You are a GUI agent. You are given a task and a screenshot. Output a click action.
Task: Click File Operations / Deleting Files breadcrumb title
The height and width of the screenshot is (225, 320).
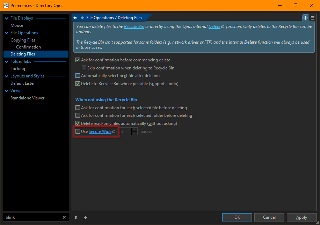114,18
